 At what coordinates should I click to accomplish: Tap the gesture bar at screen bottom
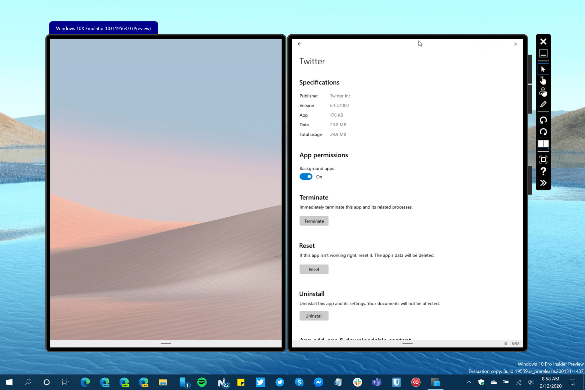(407, 344)
